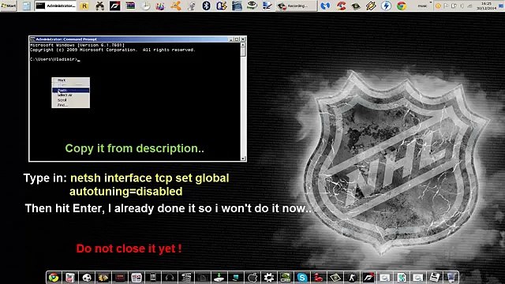This screenshot has height=284, width=505.
Task: Open Google Chrome from the top taskbar
Action: 402,6
